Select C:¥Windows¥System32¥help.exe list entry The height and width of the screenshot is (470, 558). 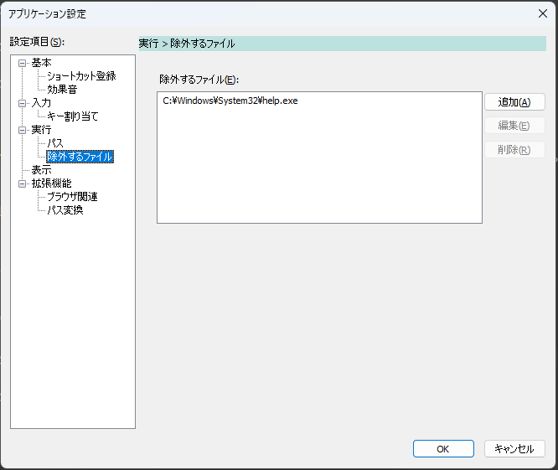230,101
